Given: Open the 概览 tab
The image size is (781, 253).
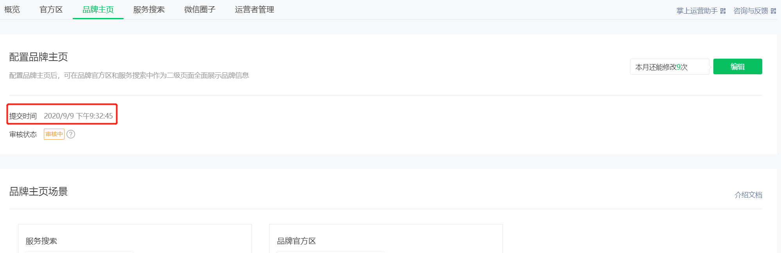Looking at the screenshot, I should [12, 9].
